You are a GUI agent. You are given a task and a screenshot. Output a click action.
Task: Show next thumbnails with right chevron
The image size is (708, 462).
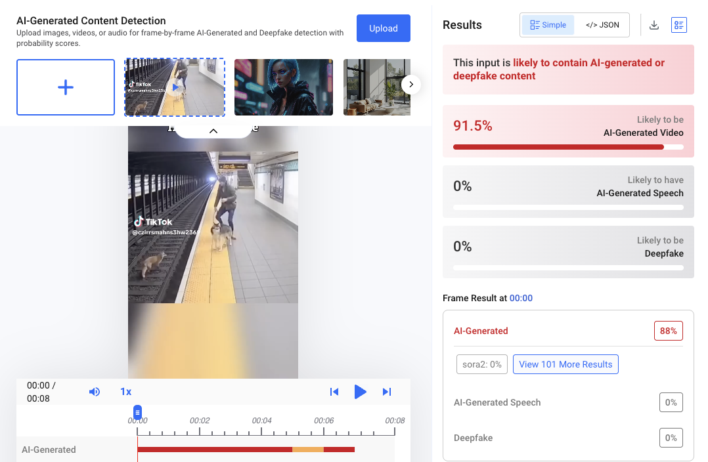coord(411,85)
